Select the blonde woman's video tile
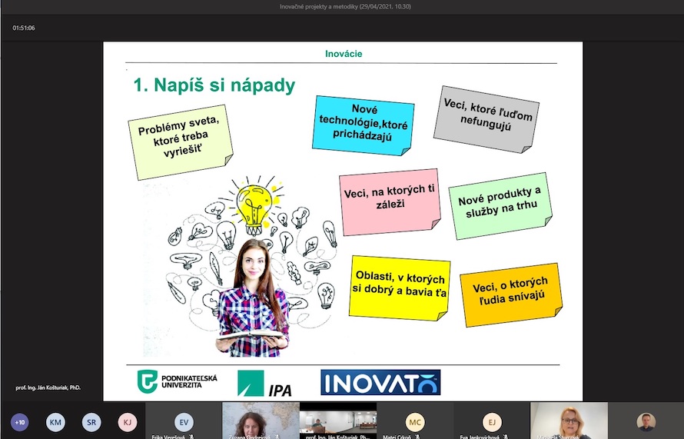This screenshot has width=684, height=439. pos(569,421)
